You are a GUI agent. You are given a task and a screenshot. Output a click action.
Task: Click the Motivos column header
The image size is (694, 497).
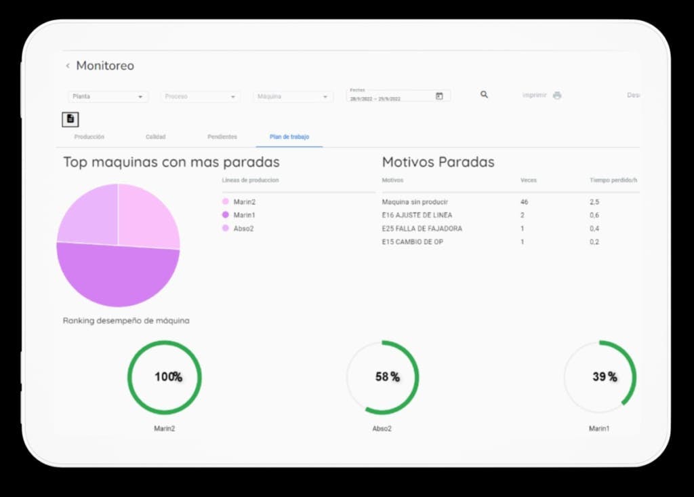point(392,180)
